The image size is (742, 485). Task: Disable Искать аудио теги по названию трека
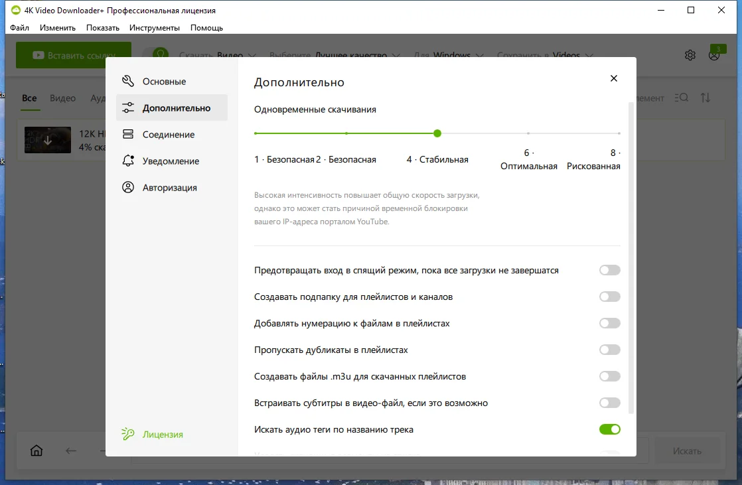pos(609,429)
